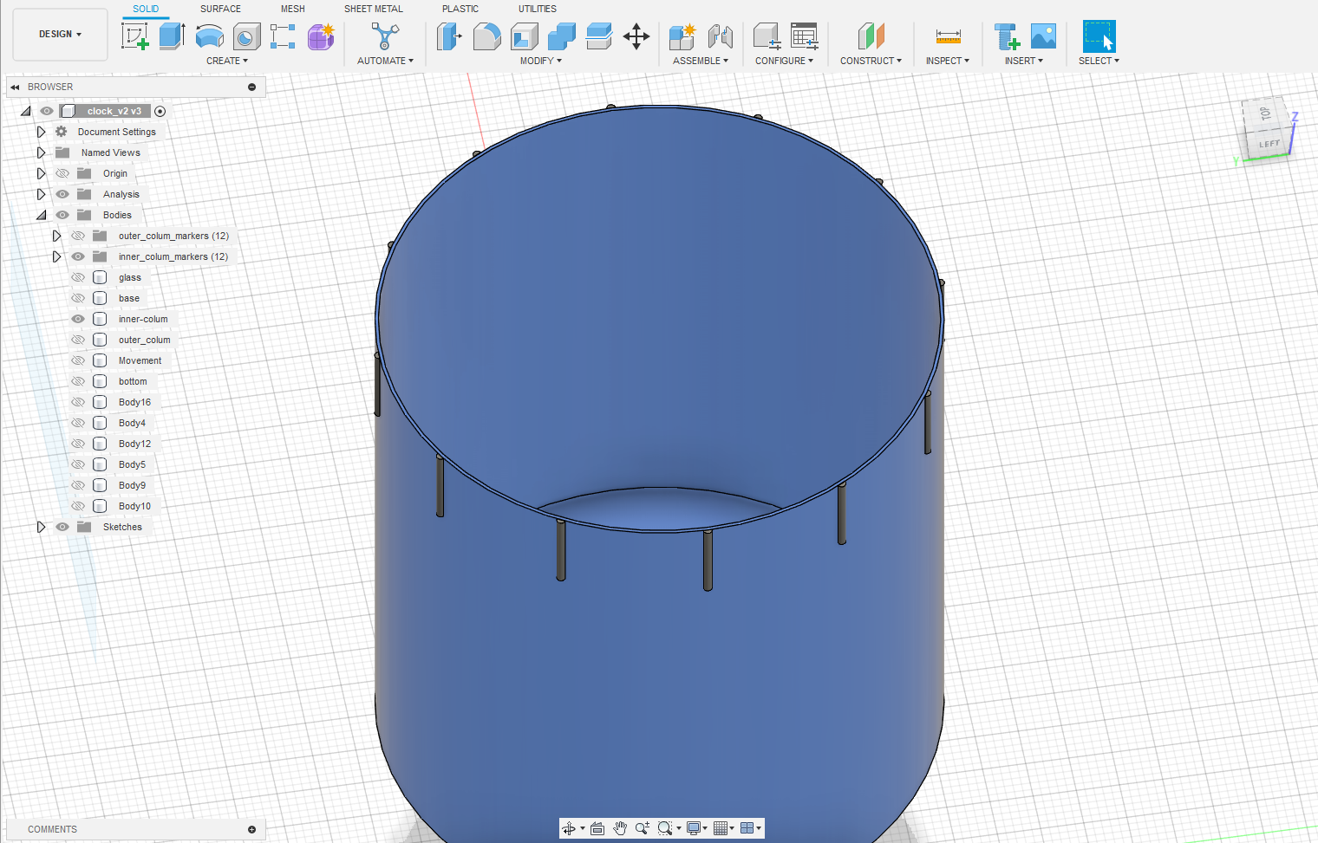This screenshot has height=843, width=1318.
Task: Select the Press Pull tool
Action: pyautogui.click(x=449, y=36)
